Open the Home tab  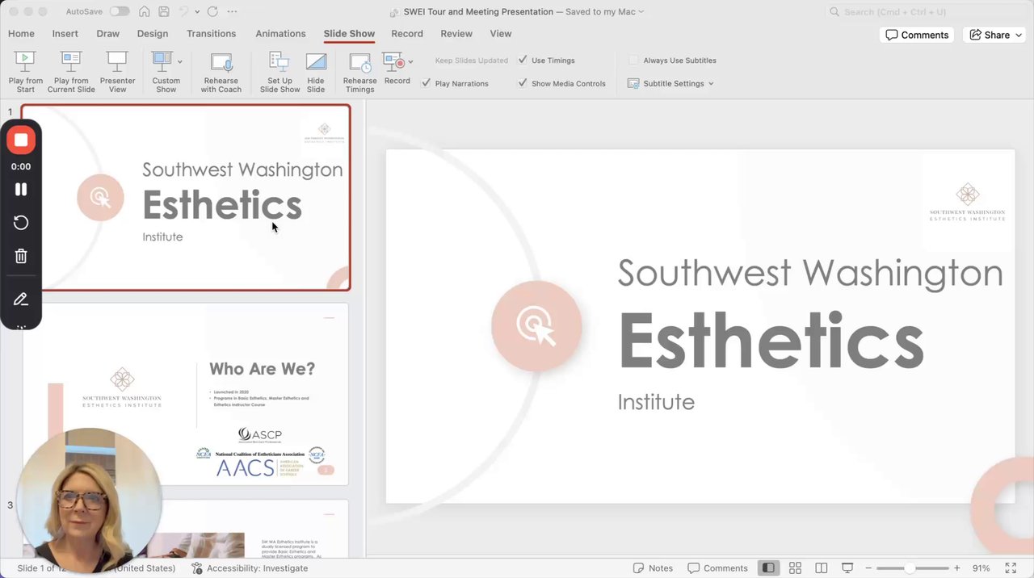coord(21,34)
